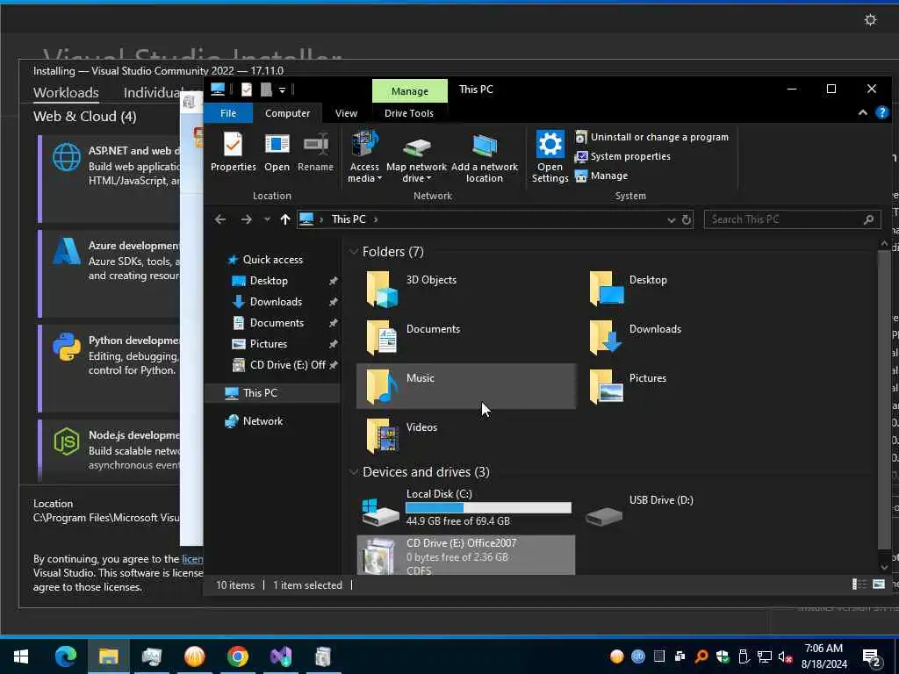899x674 pixels.
Task: Click the license link in Visual Studio Installer
Action: (192, 559)
